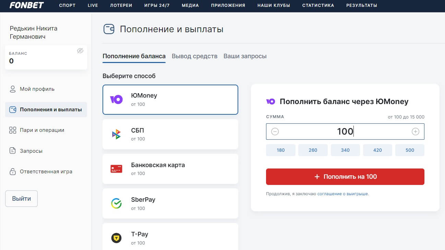Choose preset amount 260
445x250 pixels.
click(x=313, y=150)
